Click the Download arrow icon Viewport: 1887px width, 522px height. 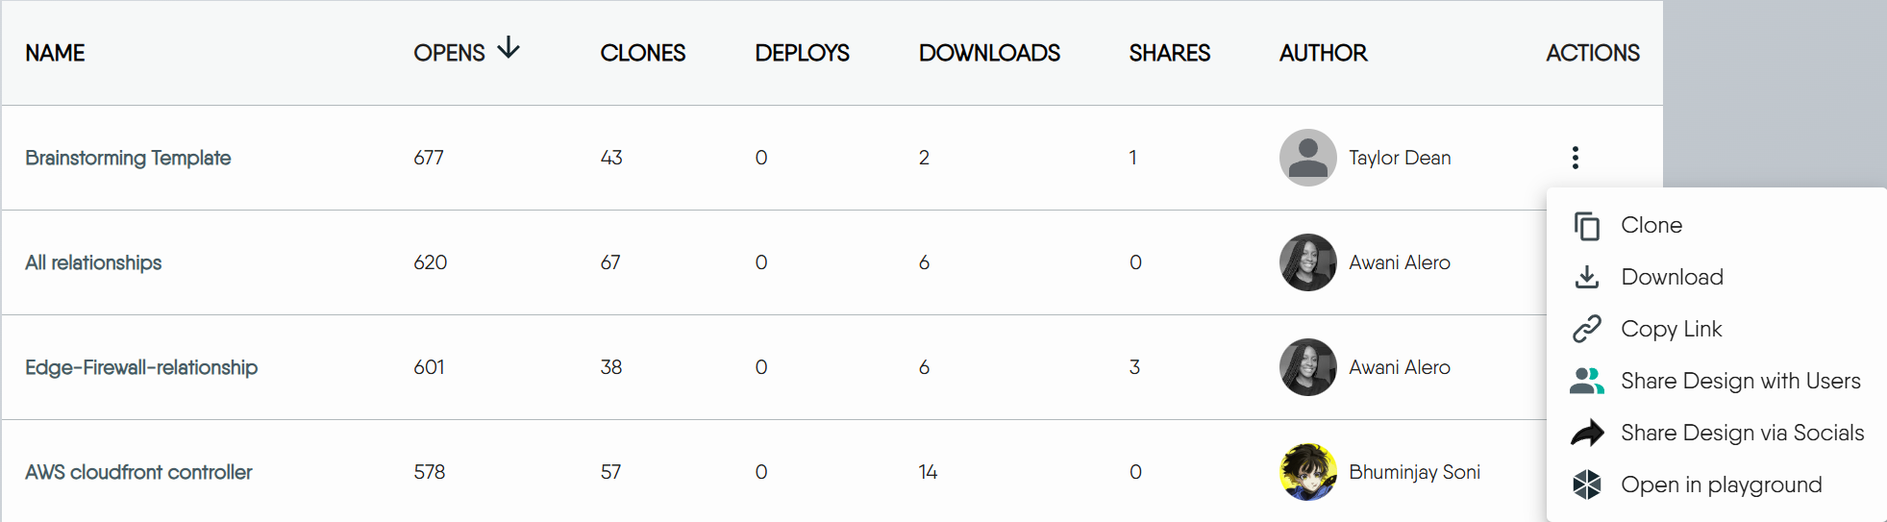click(1586, 278)
